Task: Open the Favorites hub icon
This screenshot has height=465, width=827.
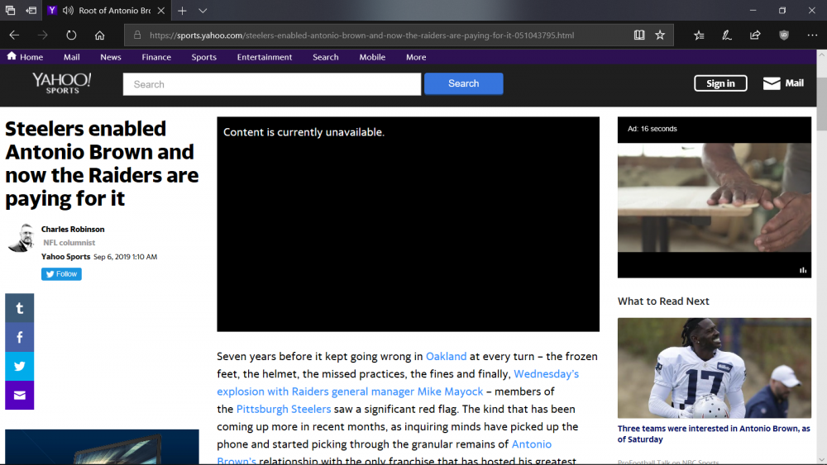Action: tap(699, 36)
